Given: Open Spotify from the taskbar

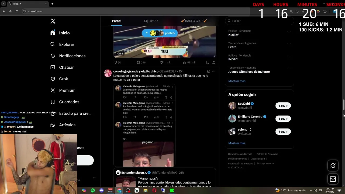Looking at the screenshot, I should (93, 190).
